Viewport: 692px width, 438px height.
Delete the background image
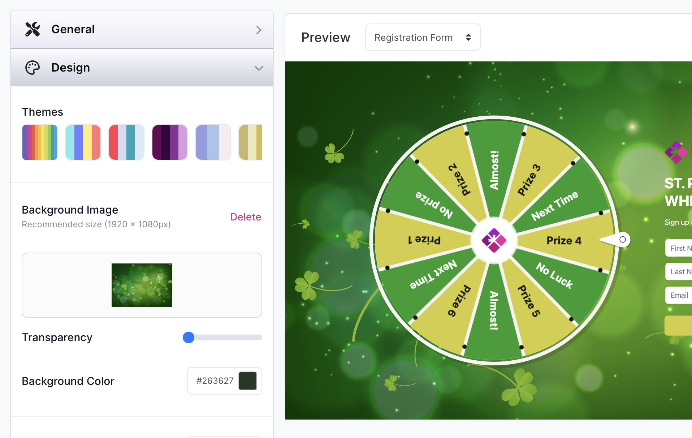click(x=246, y=217)
